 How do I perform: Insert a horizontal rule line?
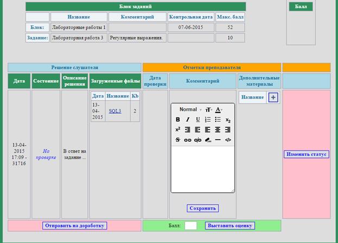218,140
